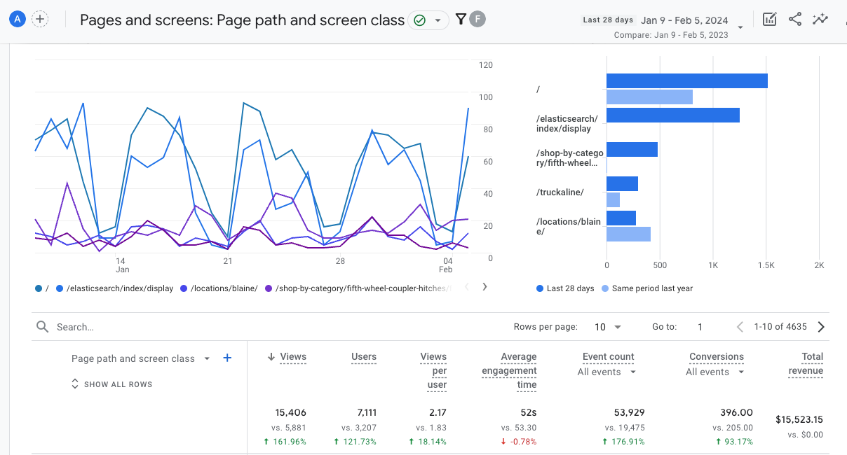
Task: Open the filter funnel icon
Action: click(461, 20)
